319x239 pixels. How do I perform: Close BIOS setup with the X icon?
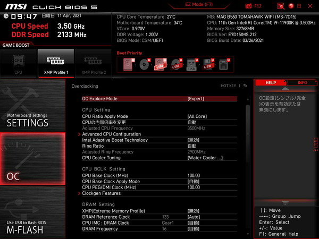[x=310, y=6]
